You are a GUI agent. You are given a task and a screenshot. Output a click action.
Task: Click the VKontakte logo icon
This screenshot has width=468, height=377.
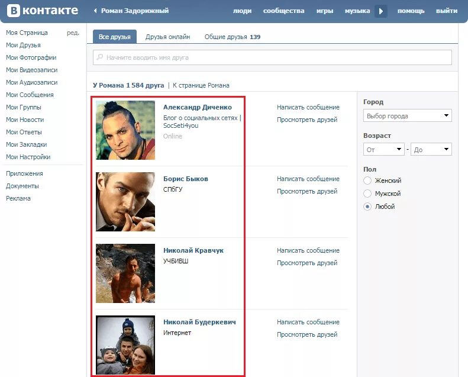click(14, 11)
